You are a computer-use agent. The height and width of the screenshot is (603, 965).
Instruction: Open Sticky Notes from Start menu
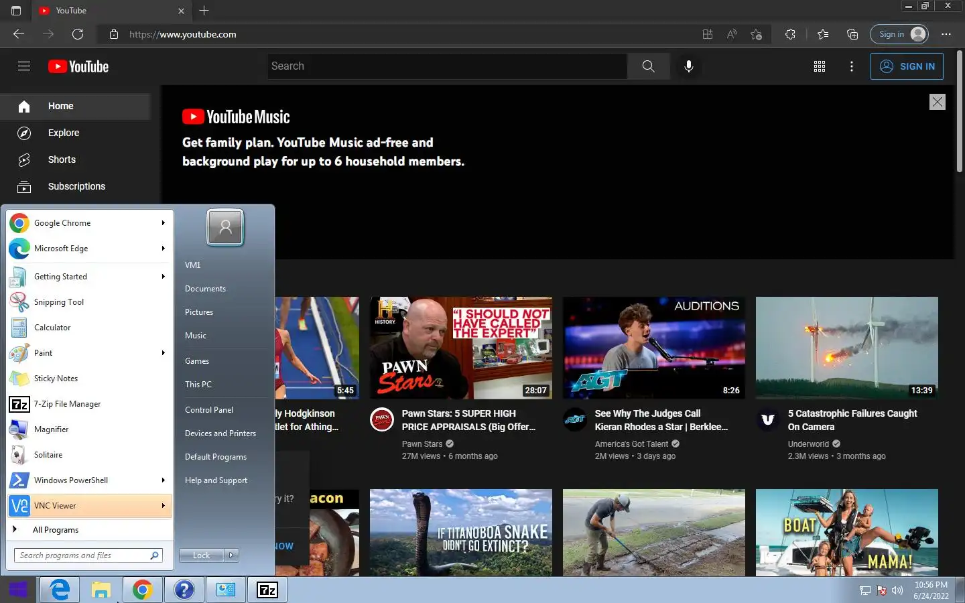[90, 379]
